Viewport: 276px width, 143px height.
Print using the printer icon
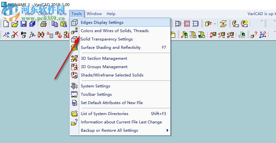pos(43,24)
